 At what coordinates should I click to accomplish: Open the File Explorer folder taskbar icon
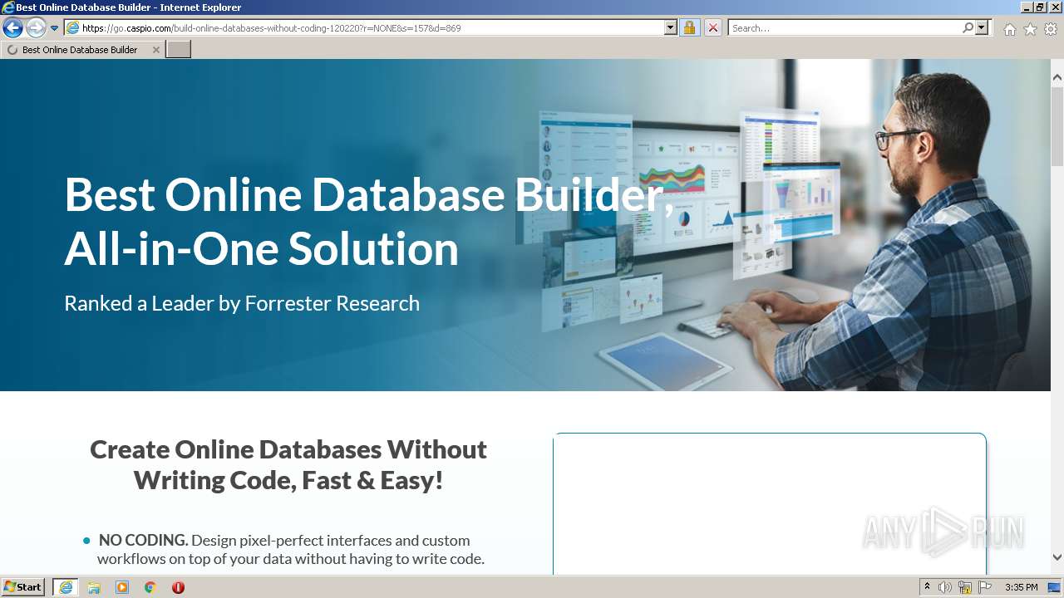(x=94, y=587)
